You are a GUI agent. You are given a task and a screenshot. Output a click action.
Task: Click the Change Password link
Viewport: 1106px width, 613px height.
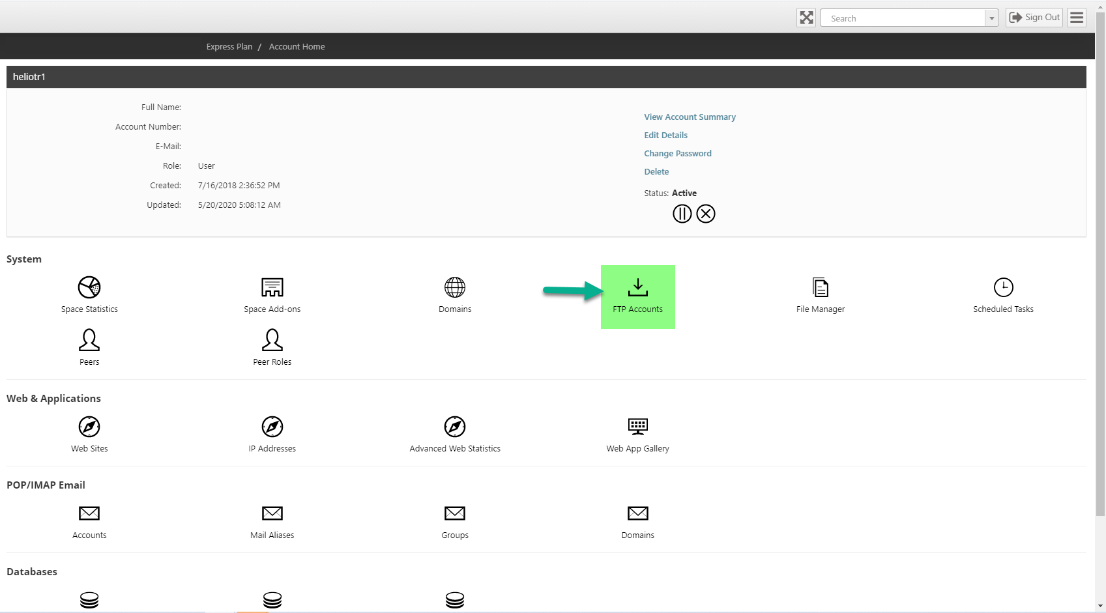[x=678, y=154]
